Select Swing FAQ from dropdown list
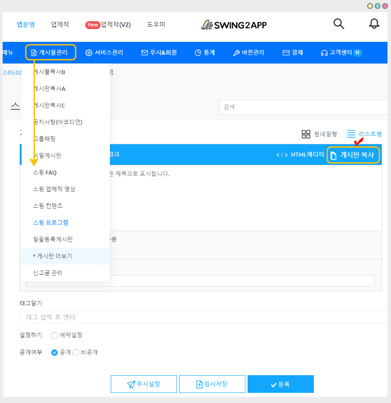 coord(45,172)
